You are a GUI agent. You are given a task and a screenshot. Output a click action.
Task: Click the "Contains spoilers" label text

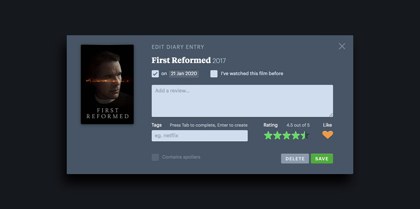coord(181,157)
